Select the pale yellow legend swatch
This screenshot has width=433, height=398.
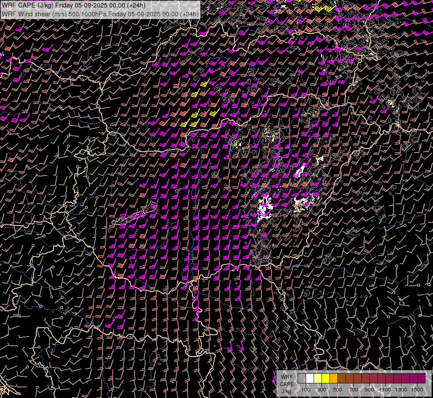(318, 378)
